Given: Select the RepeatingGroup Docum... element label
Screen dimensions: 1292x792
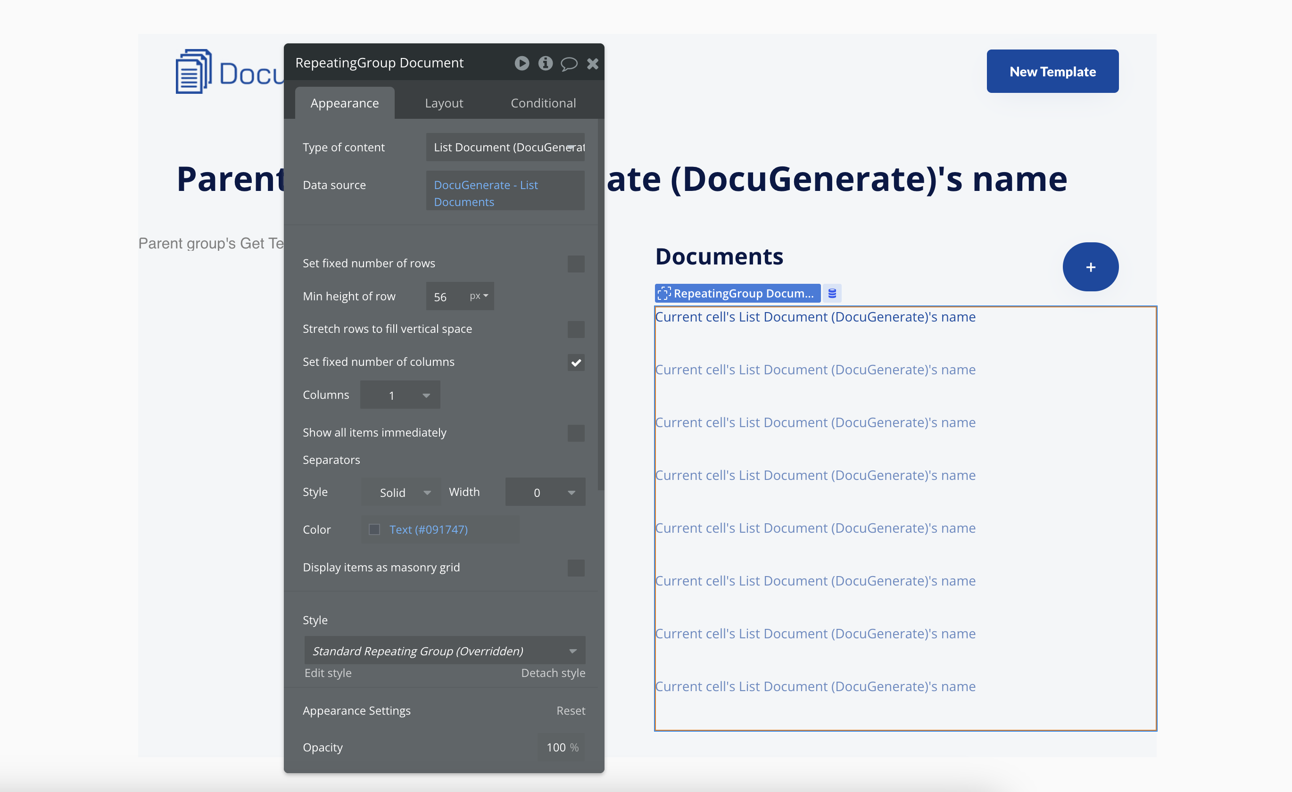Looking at the screenshot, I should coord(737,294).
